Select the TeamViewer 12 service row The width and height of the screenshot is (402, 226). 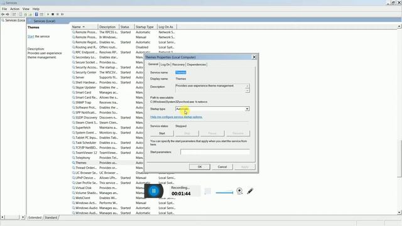pyautogui.click(x=107, y=153)
